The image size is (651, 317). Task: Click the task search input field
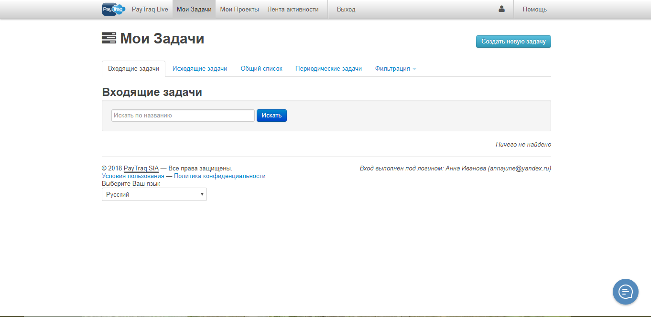click(x=183, y=115)
